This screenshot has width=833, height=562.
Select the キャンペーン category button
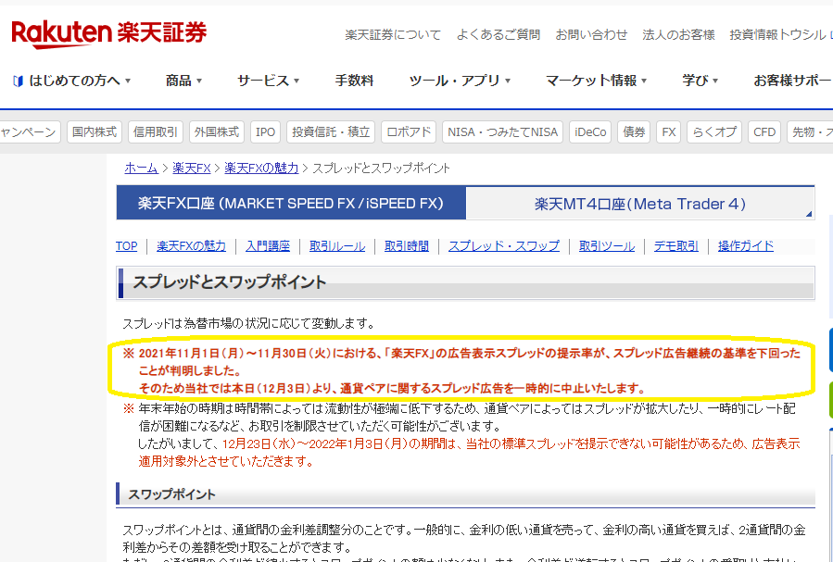(30, 132)
